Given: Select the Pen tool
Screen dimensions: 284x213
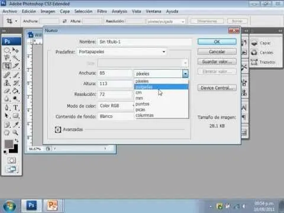Looking at the screenshot, I should (7, 108).
